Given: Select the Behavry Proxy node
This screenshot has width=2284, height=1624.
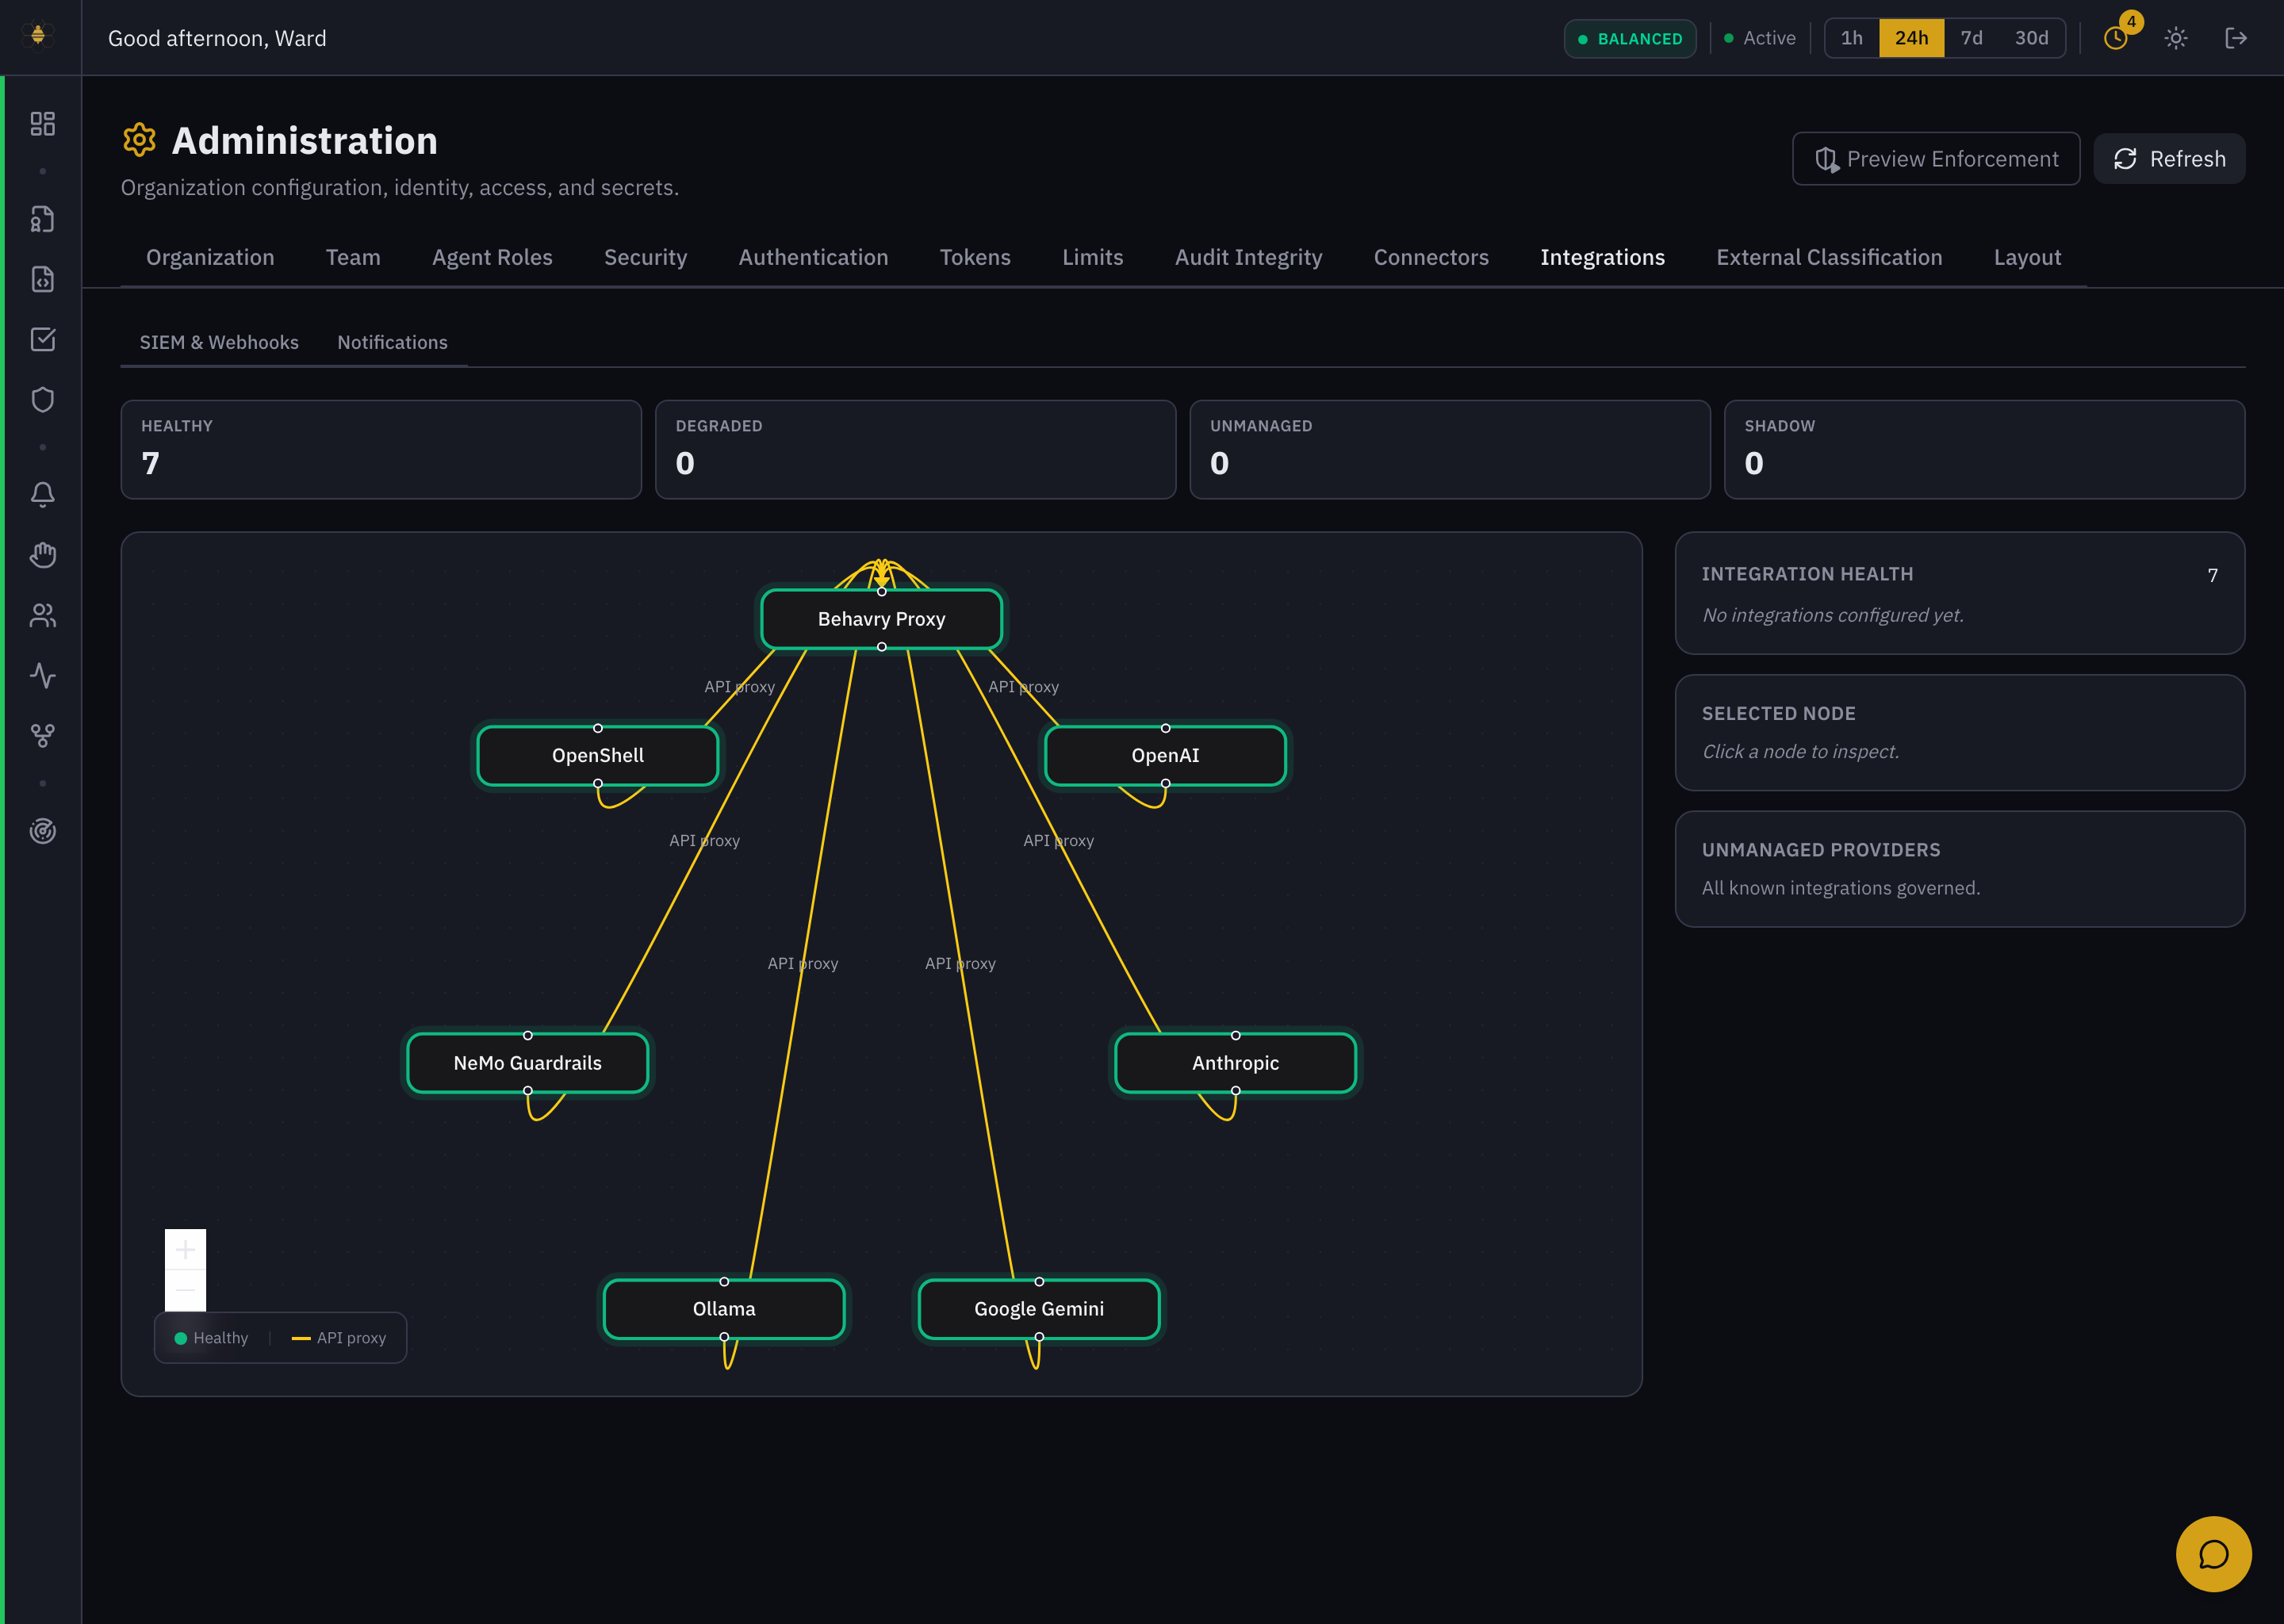Looking at the screenshot, I should pos(881,619).
